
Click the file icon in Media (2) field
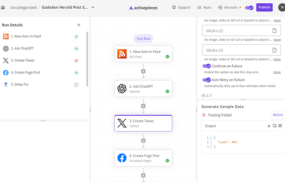point(274,31)
